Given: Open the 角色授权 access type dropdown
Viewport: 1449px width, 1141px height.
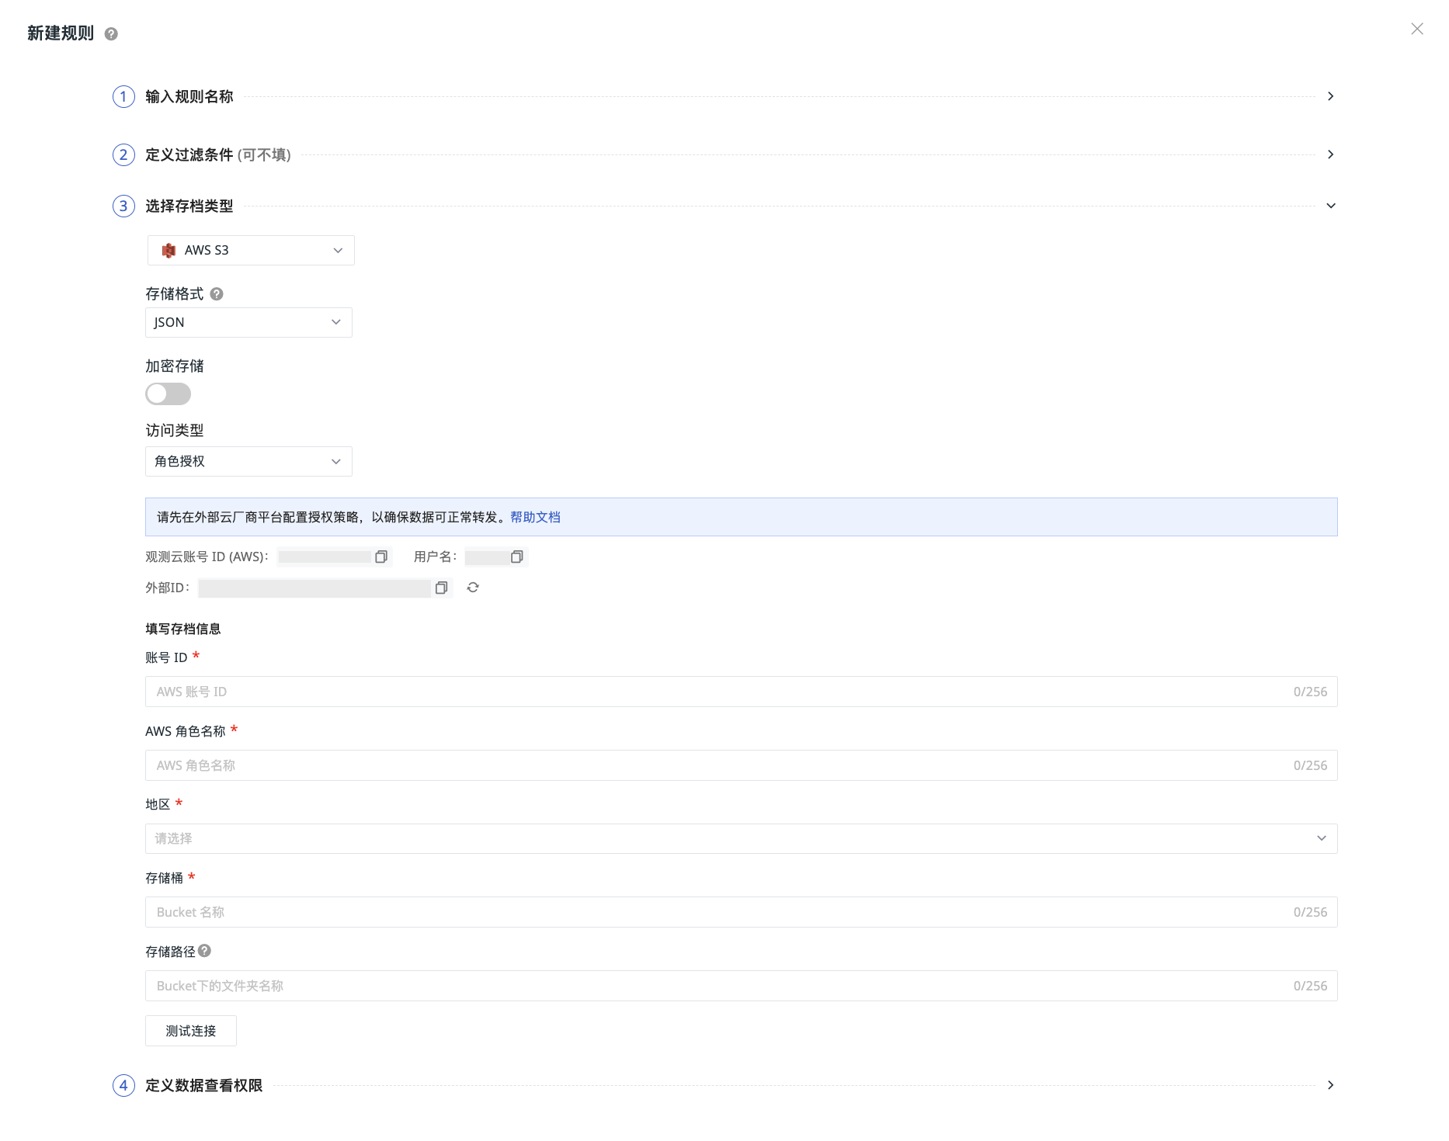Looking at the screenshot, I should [248, 462].
